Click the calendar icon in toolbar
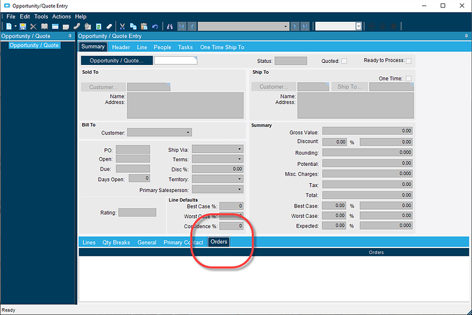The image size is (472, 315). pos(55,27)
